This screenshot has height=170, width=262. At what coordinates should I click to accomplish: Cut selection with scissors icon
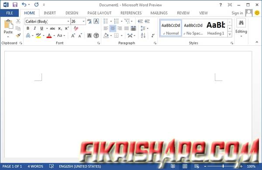pos(18,21)
